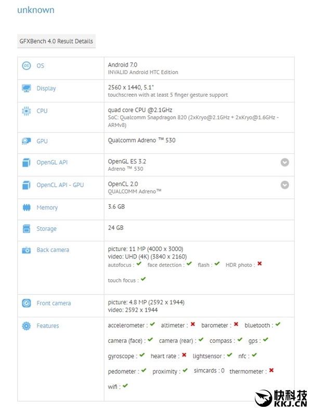Screen dimensions: 312x412
Task: Open the GFXBench 4.0 Result Details tab
Action: (56, 41)
